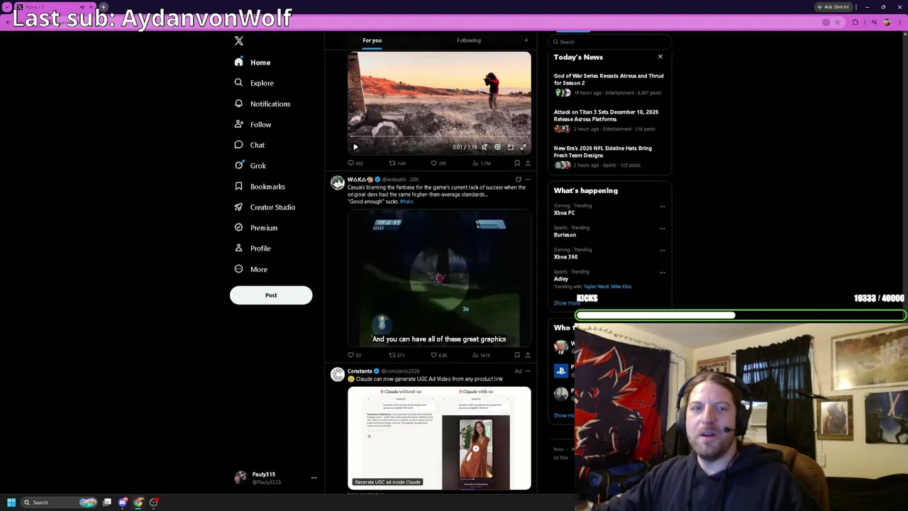Open Discord from the taskbar

tap(123, 502)
